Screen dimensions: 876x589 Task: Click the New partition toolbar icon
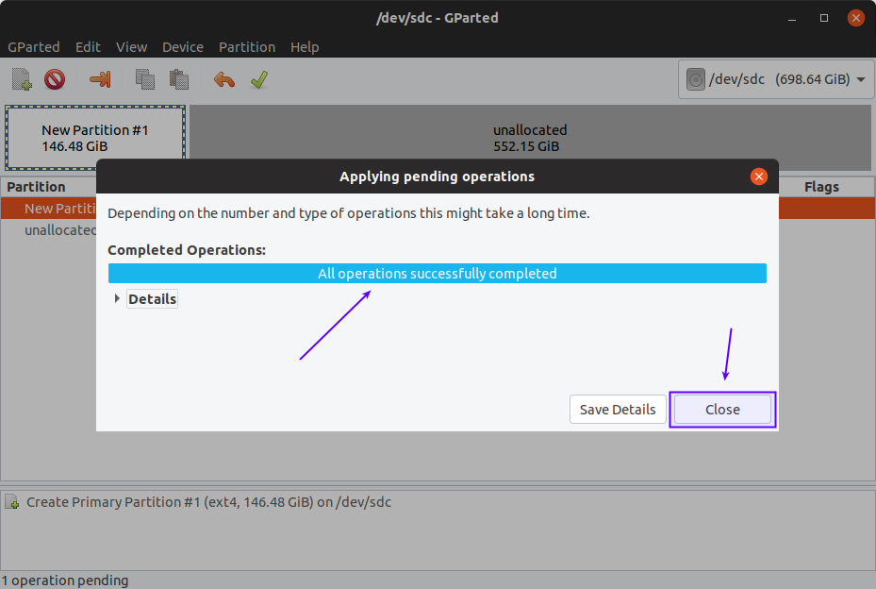click(22, 79)
